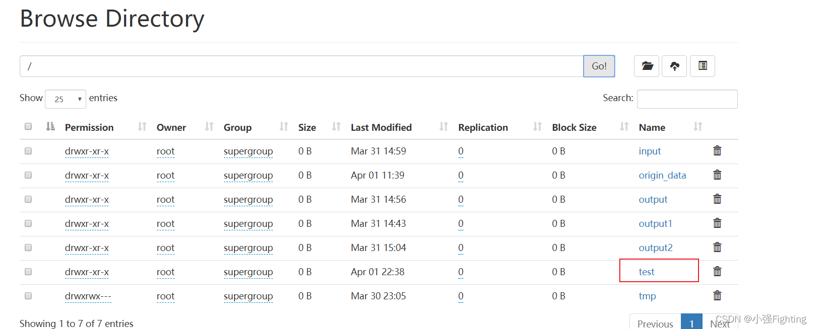Click group supergroup in output row
The height and width of the screenshot is (329, 814).
pos(248,199)
